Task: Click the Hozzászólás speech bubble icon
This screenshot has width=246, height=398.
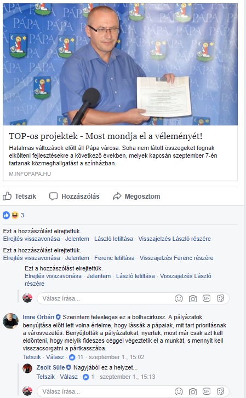Action: click(53, 196)
